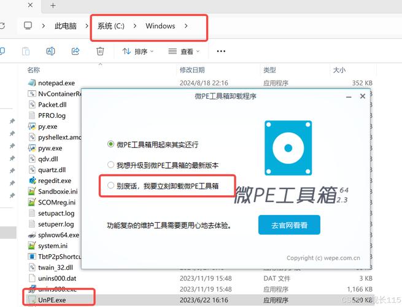Click the 1,166 KB size cell

point(360,289)
